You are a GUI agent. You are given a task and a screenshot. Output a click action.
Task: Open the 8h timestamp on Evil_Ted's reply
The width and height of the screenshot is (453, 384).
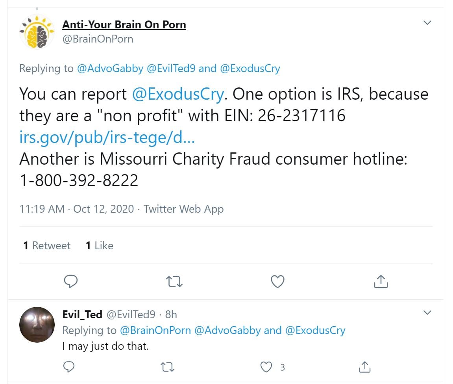[171, 314]
